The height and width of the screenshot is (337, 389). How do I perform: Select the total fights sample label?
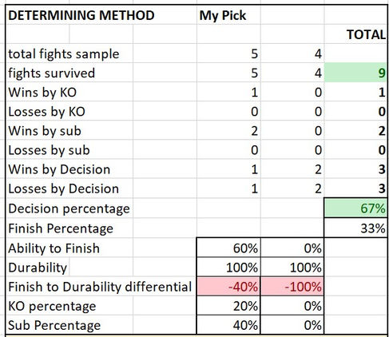[x=64, y=54]
